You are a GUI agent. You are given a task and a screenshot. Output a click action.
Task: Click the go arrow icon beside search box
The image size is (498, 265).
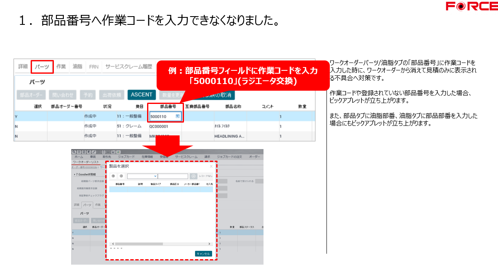pos(193,176)
